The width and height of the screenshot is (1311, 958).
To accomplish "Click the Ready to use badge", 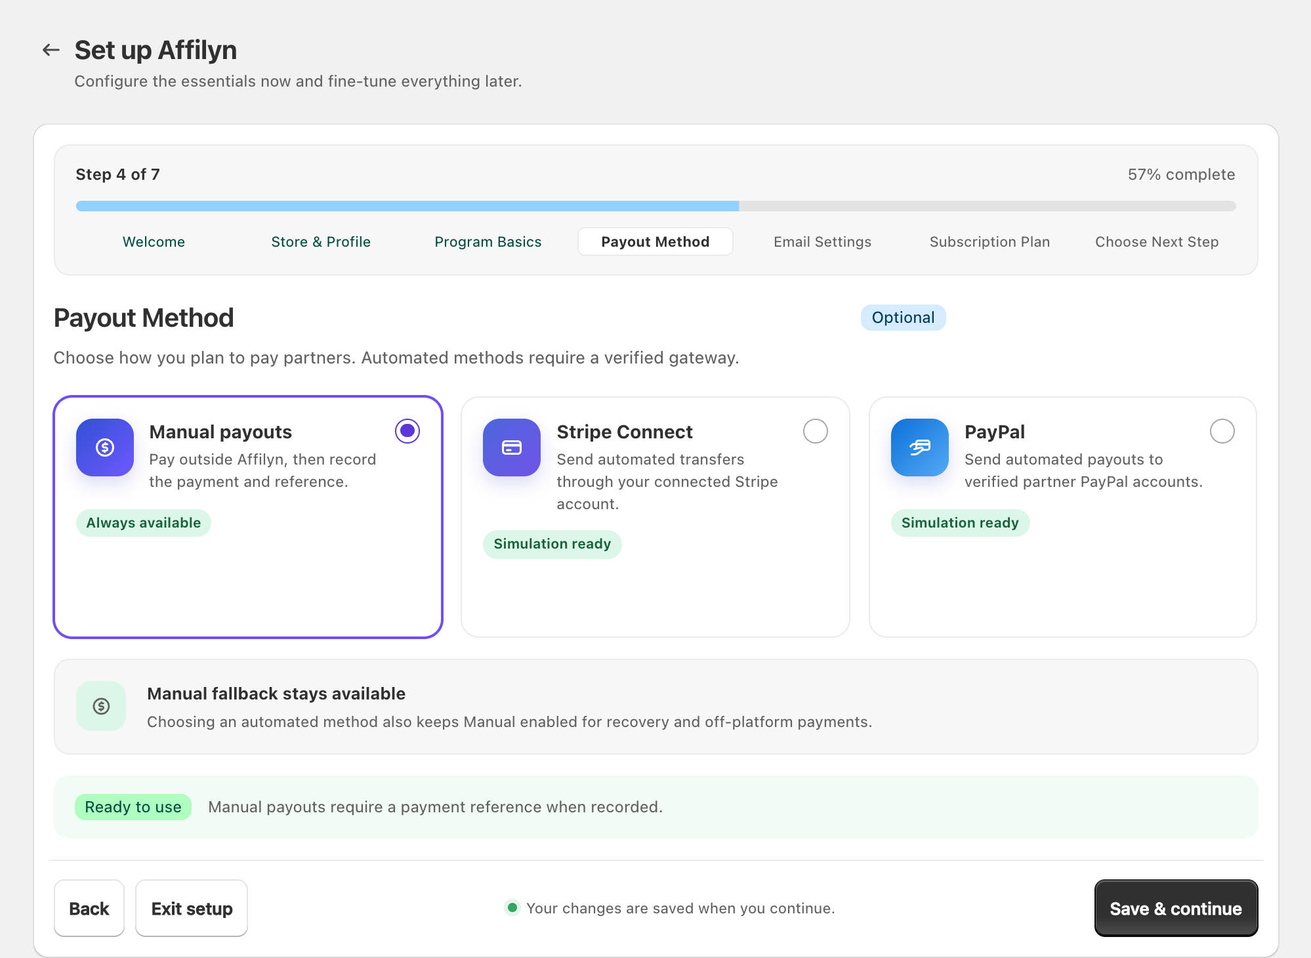I will [x=133, y=807].
